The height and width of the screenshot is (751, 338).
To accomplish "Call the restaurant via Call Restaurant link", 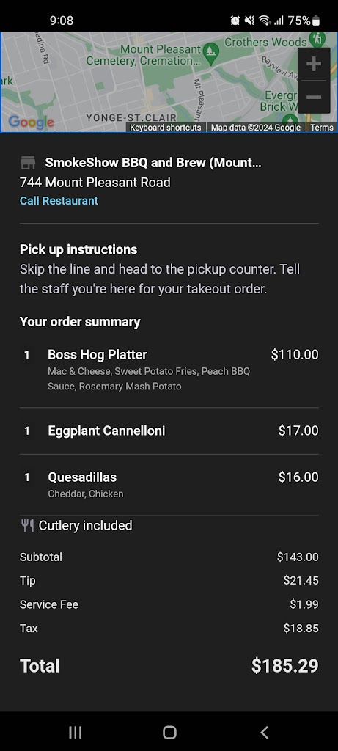I will tap(59, 201).
